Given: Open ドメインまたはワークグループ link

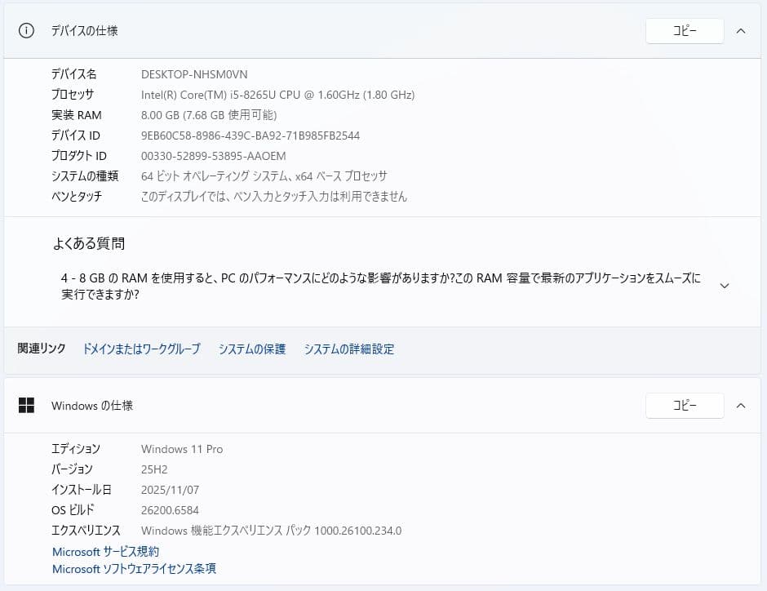Looking at the screenshot, I should coord(141,349).
